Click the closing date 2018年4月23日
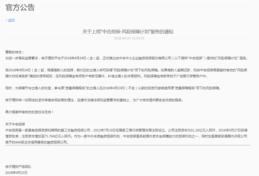The height and width of the screenshot is (176, 259). click(16, 173)
